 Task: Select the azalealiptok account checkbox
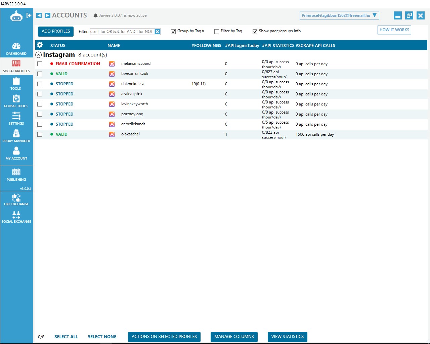click(x=40, y=94)
